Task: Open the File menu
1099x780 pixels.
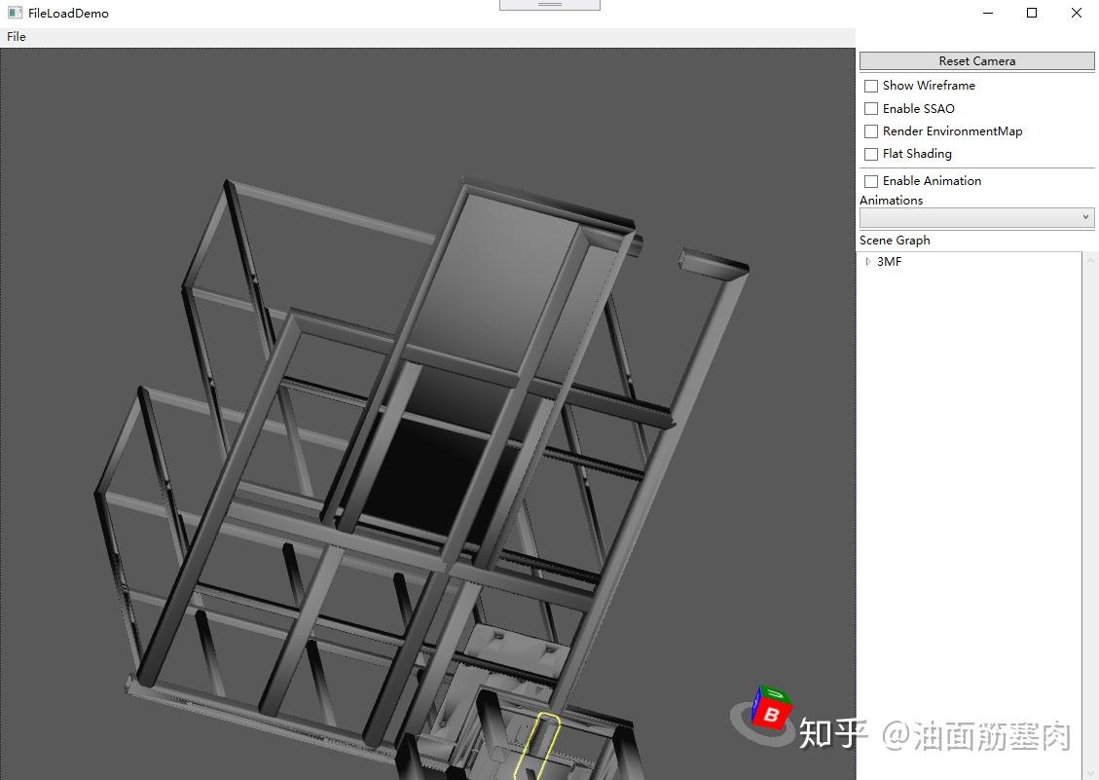Action: [x=16, y=36]
